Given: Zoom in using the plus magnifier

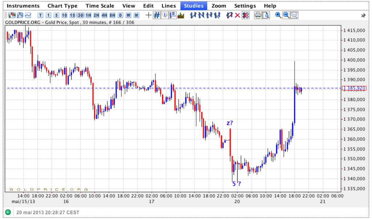Looking at the screenshot, I should point(278,15).
